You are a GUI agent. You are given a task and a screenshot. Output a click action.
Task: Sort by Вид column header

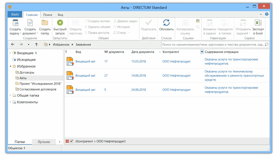[x=78, y=52]
